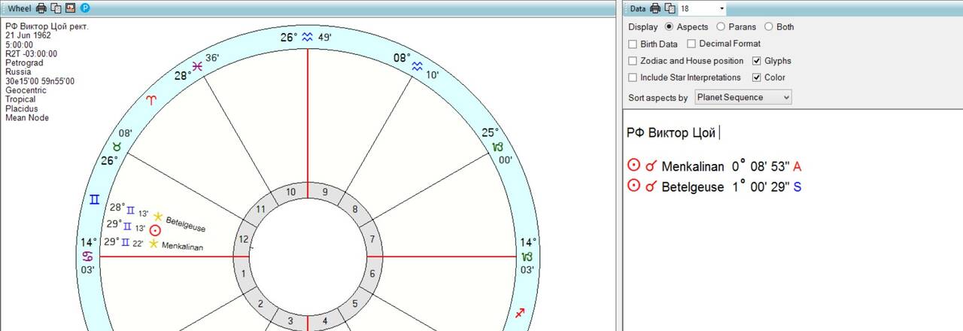Click the Sun glyph in the chart wheel
This screenshot has height=331, width=963.
click(x=156, y=230)
